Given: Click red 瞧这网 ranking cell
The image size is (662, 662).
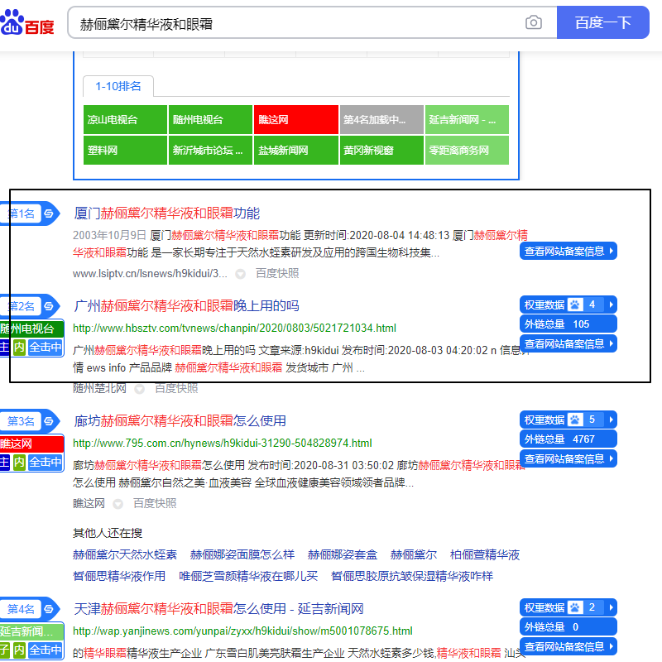Looking at the screenshot, I should point(296,119).
